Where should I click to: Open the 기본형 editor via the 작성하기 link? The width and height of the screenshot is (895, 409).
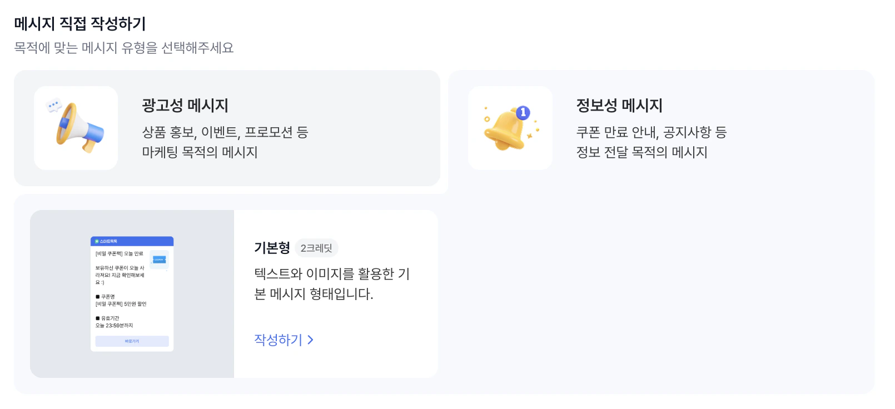click(x=279, y=340)
